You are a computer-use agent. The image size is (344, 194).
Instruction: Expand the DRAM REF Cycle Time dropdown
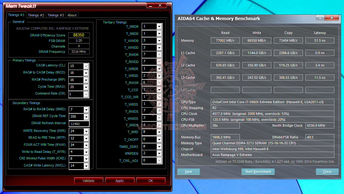[86, 117]
